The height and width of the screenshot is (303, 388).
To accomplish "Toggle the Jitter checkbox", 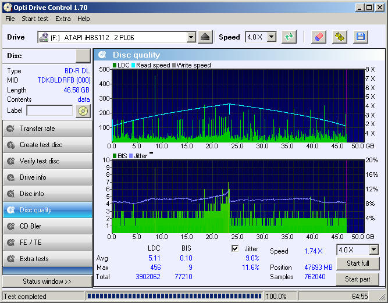I will [x=235, y=248].
